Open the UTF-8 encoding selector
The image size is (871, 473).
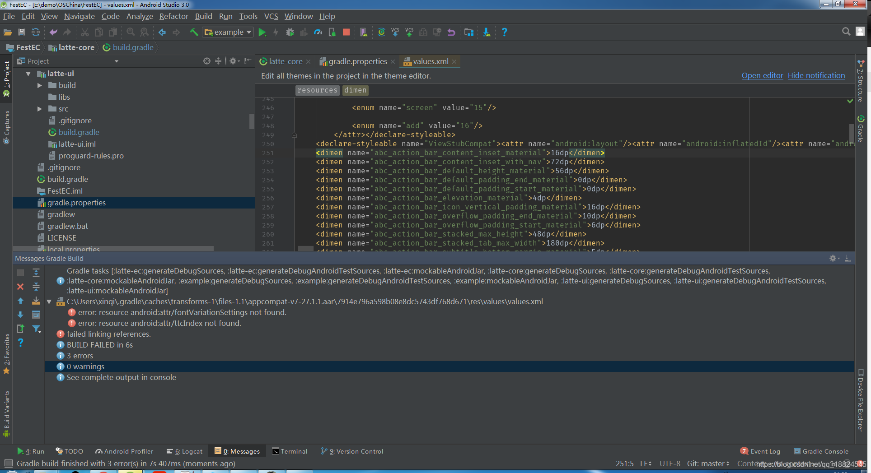click(x=670, y=464)
